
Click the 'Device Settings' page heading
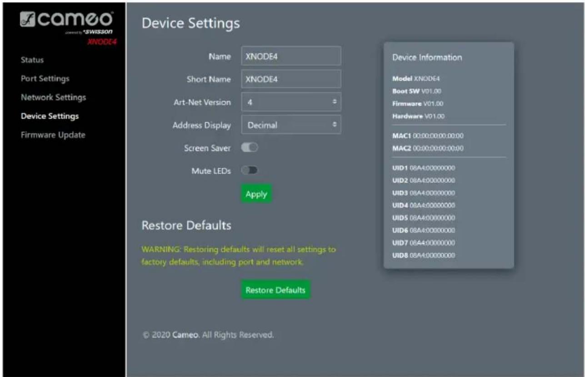click(191, 23)
